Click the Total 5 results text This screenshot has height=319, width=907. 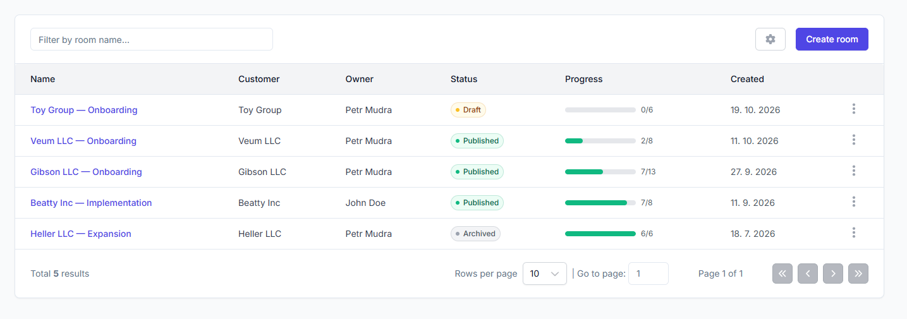tap(59, 274)
